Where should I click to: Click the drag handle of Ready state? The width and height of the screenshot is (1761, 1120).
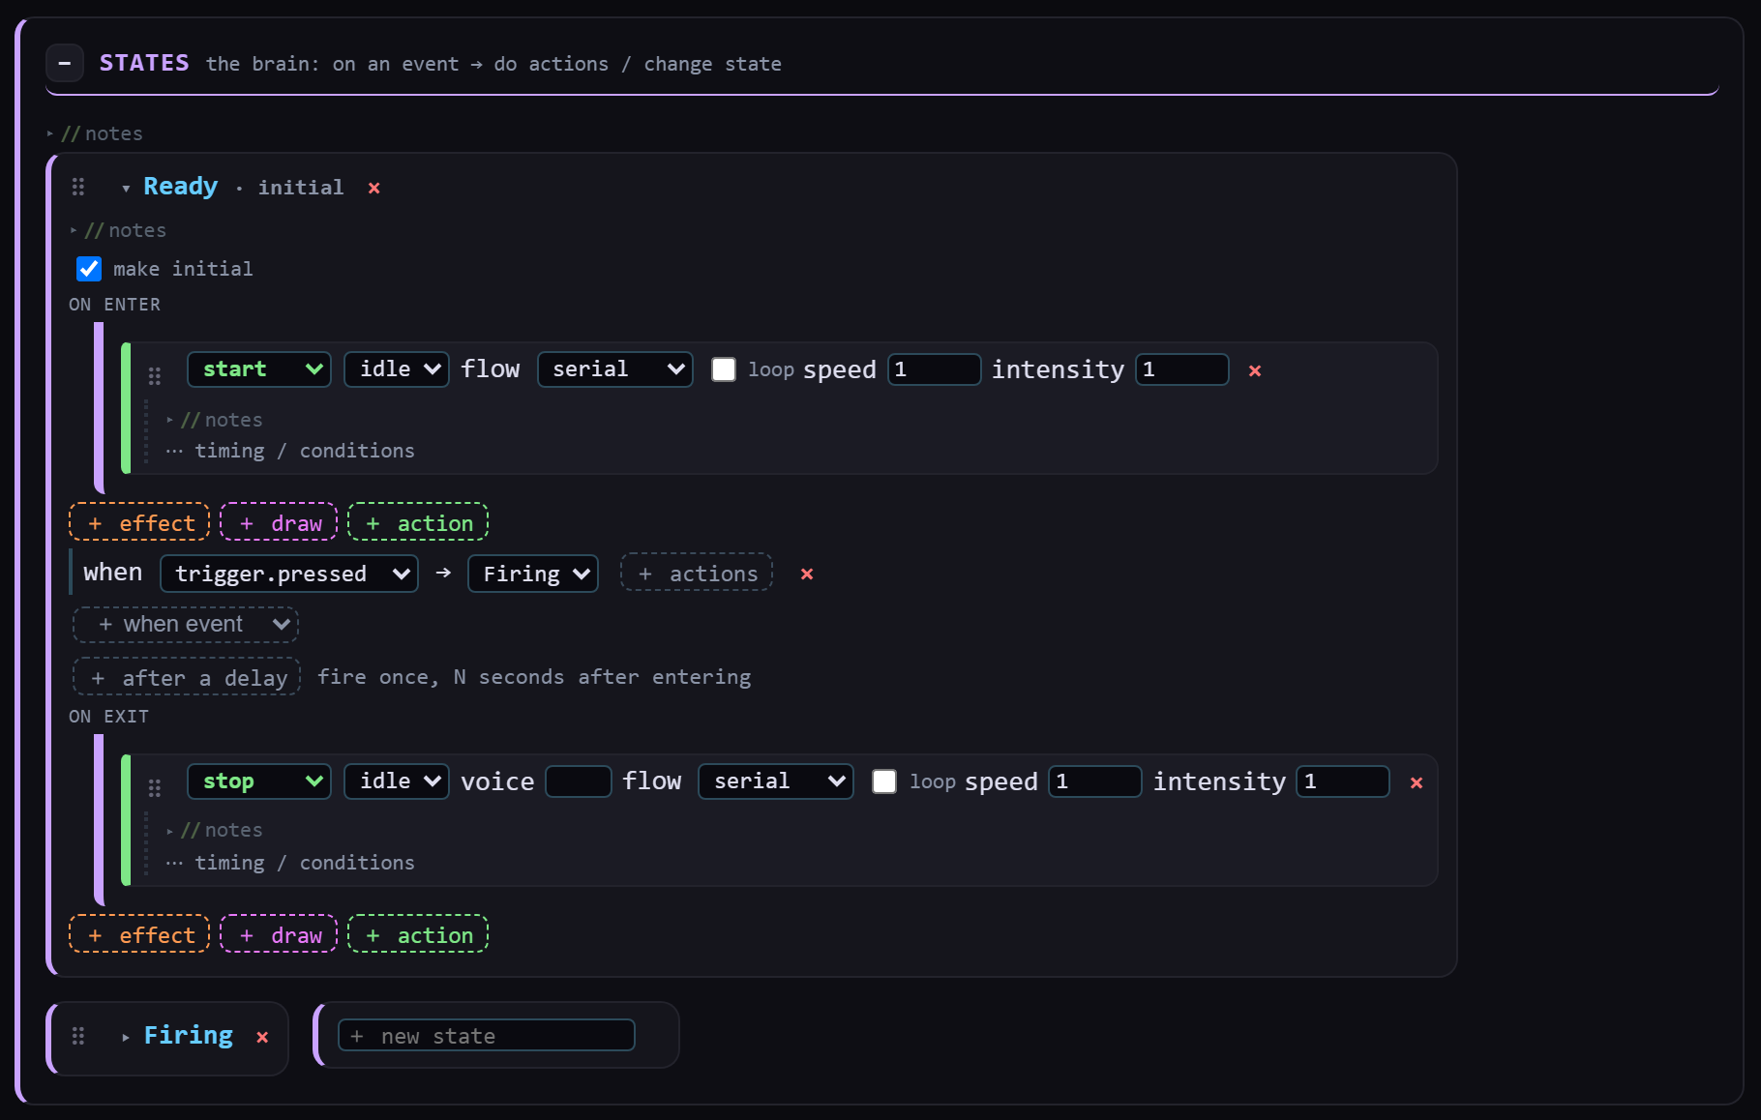pos(78,187)
